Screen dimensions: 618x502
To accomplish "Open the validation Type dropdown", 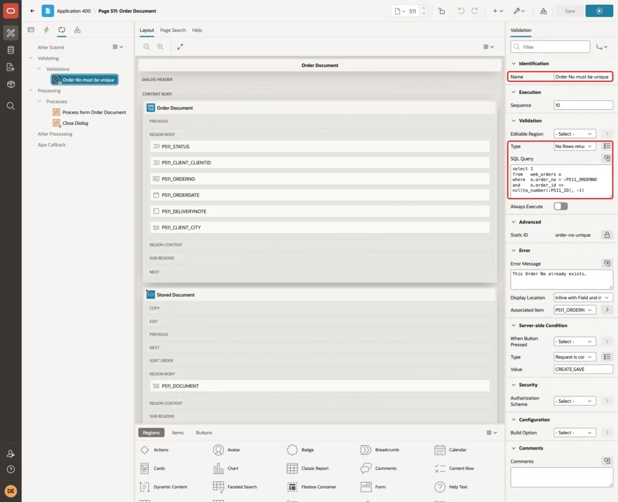I will coord(575,146).
